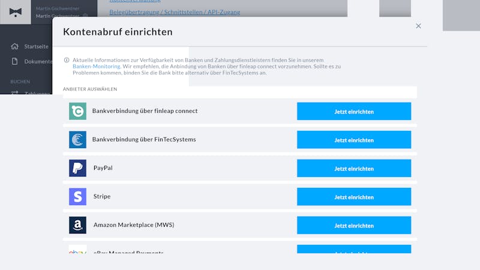Set up Stripe with Jetzt einrichten
480x270 pixels.
tap(354, 197)
